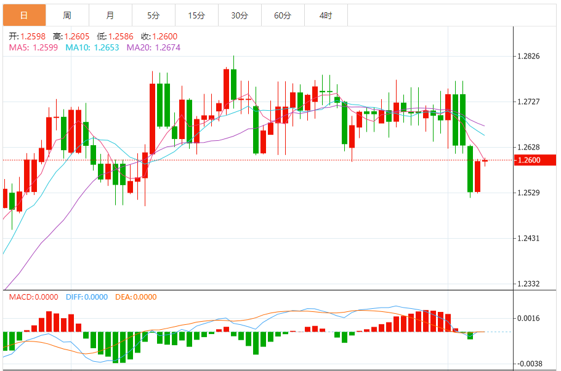Open the 15分 timeframe tab

[x=196, y=15]
